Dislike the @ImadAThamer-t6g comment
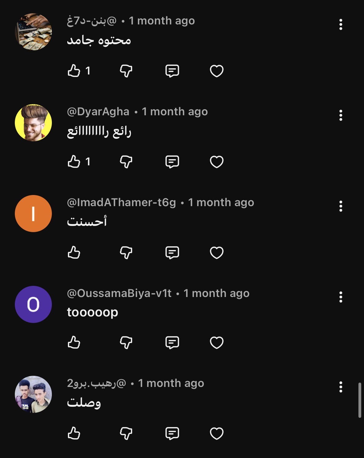Screen dimensions: 364x458 coord(126,252)
